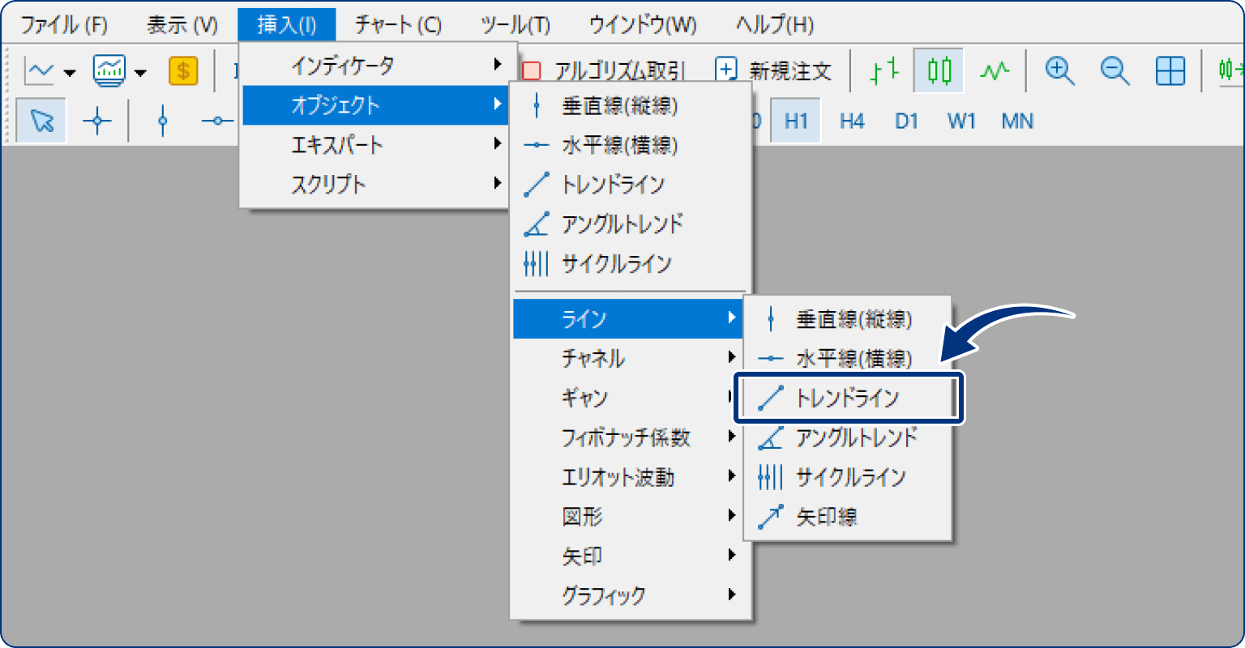Open the chart profiles dropdown arrow
Viewport: 1245px width, 648px height.
tap(138, 70)
